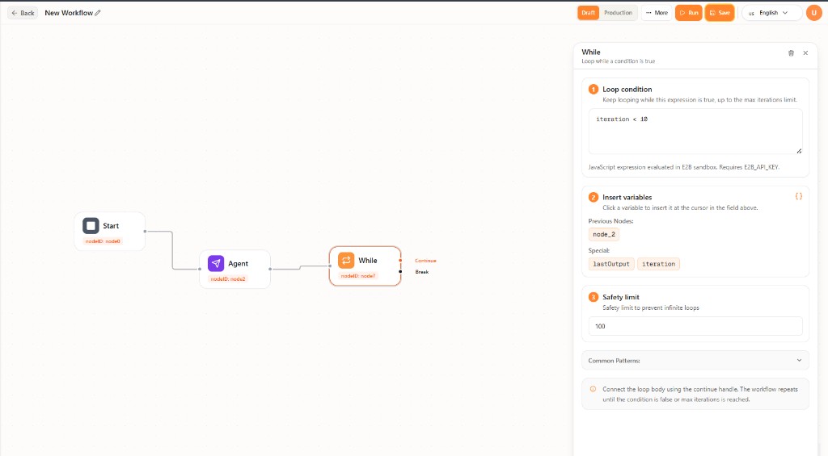Select the Agent node paper-plane icon
This screenshot has height=456, width=828.
216,263
